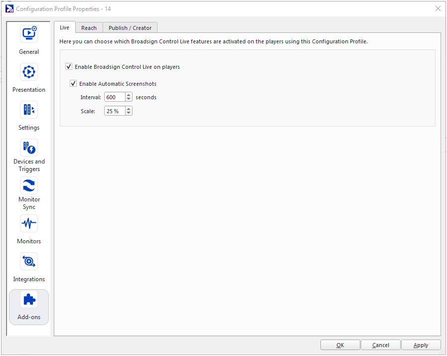
Task: Open the Presentation section icon
Action: pos(29,72)
